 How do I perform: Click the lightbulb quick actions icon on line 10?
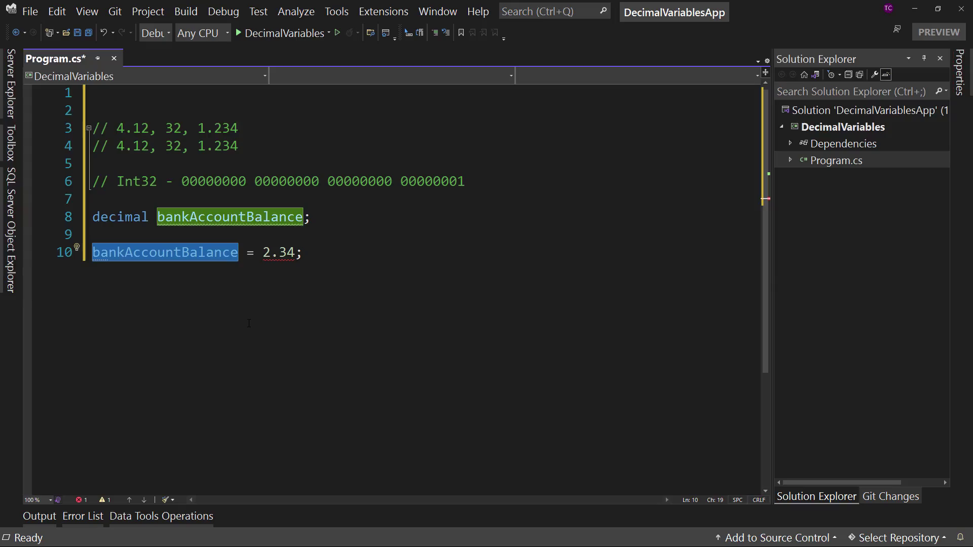(77, 247)
